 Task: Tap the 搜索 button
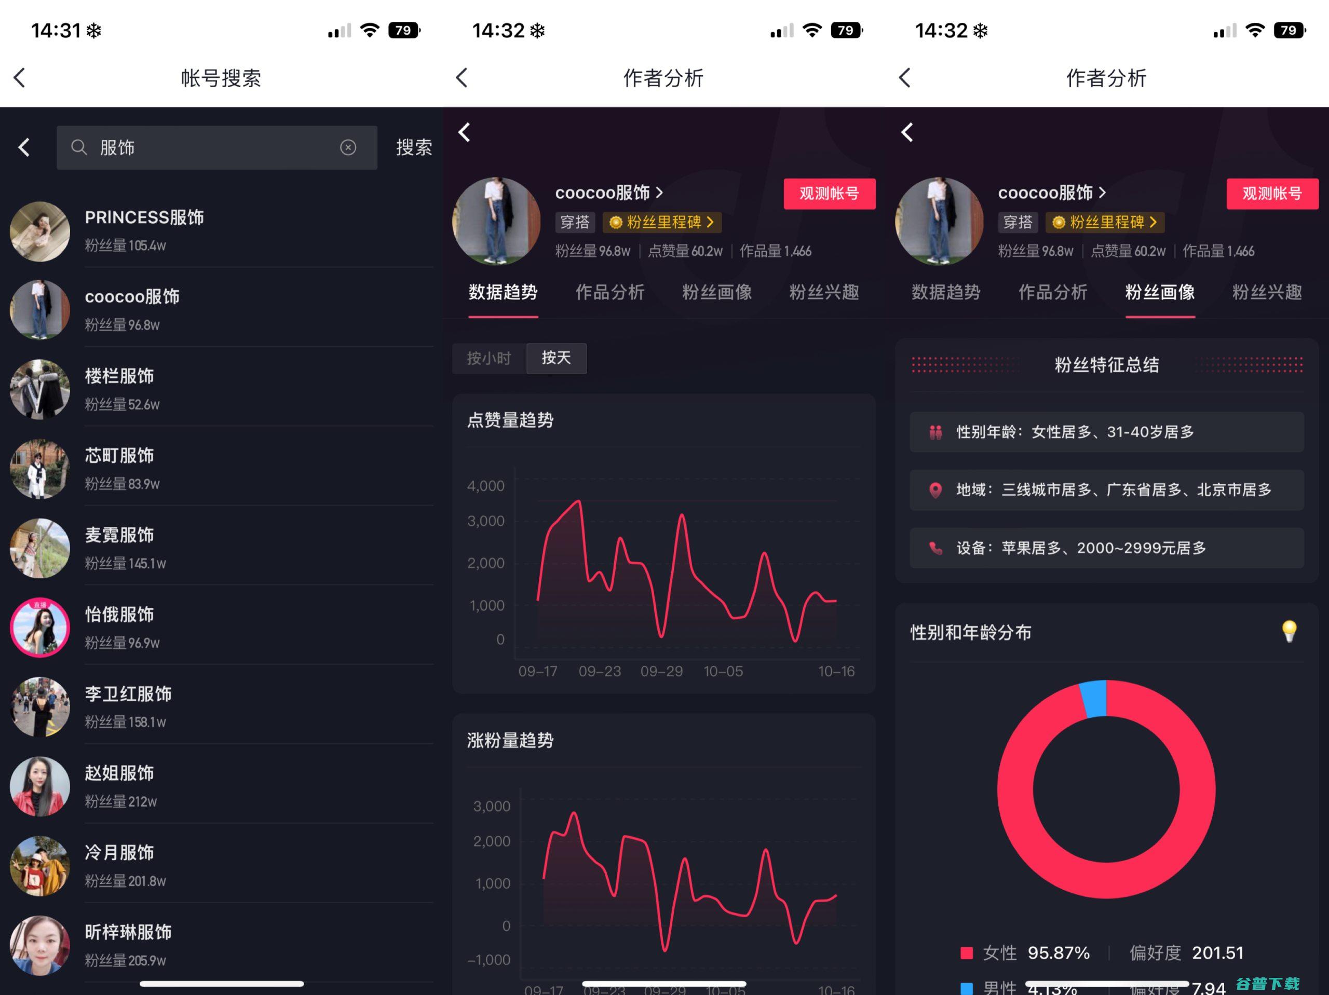(414, 147)
